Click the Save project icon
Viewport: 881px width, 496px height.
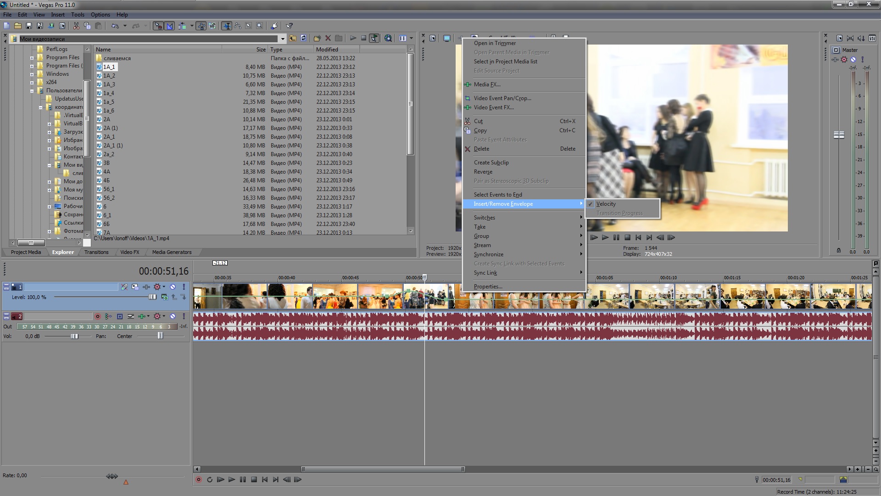29,26
